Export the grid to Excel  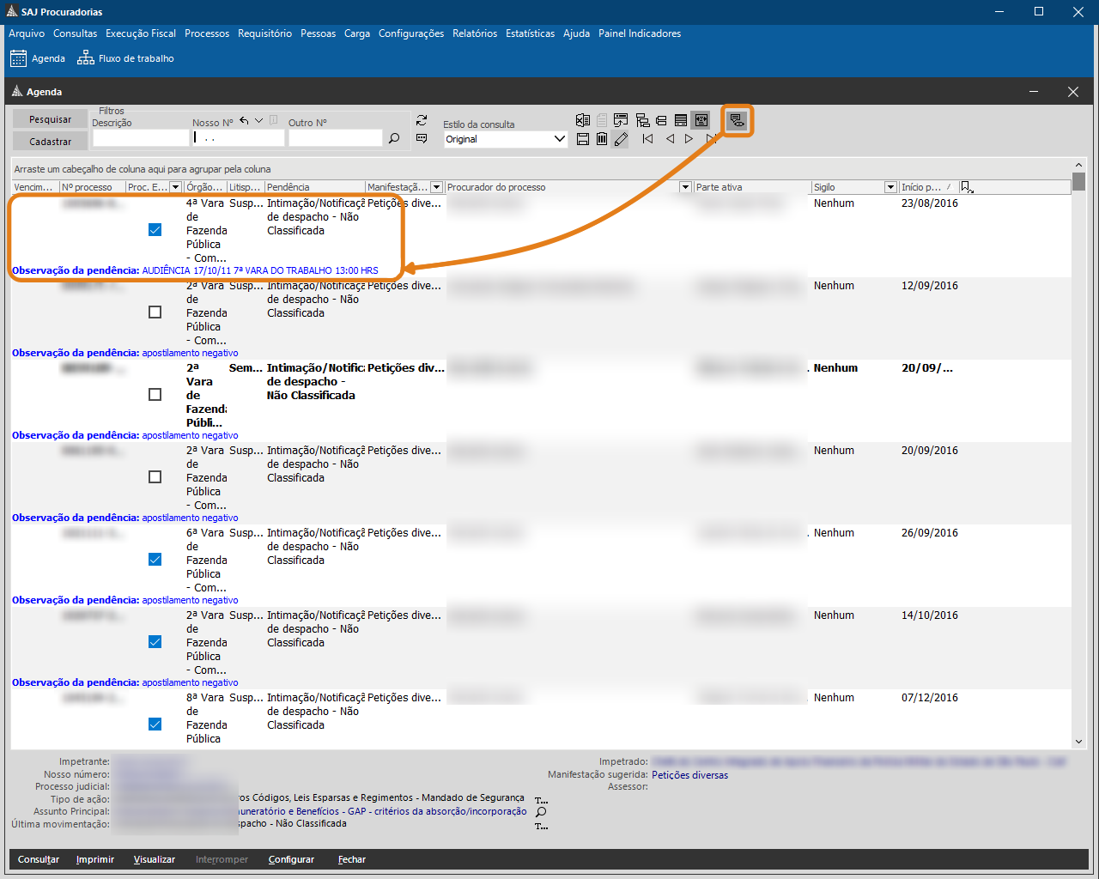tap(583, 120)
